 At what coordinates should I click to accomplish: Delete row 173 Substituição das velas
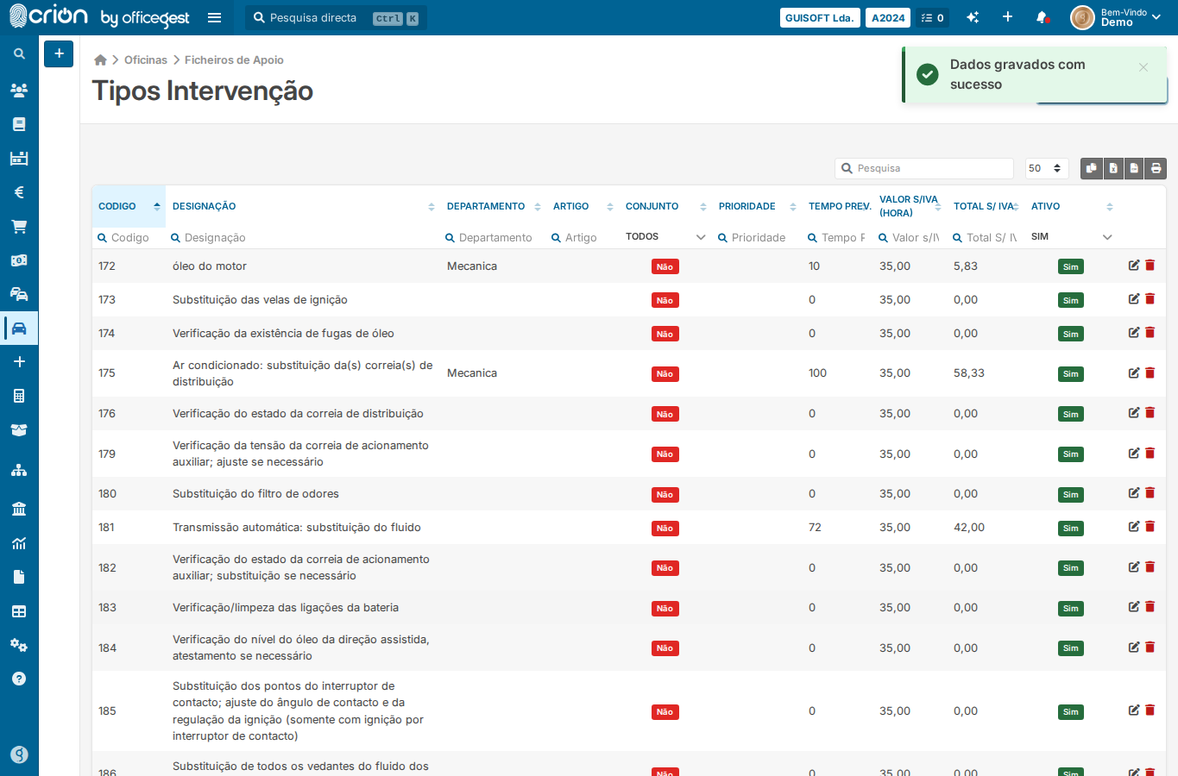tap(1150, 299)
